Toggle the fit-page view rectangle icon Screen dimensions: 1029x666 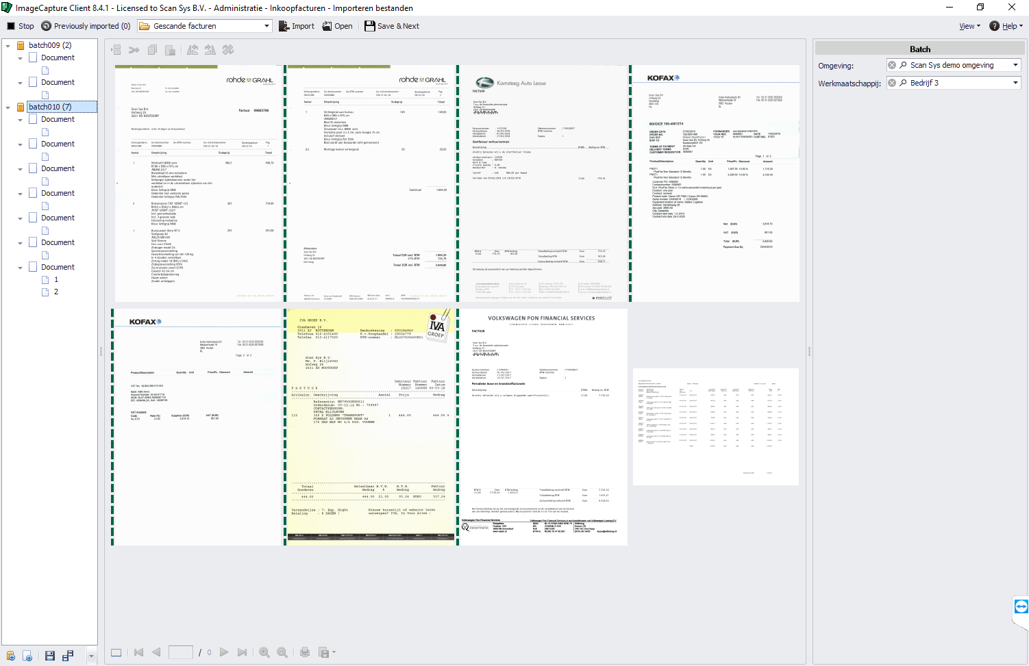point(116,652)
